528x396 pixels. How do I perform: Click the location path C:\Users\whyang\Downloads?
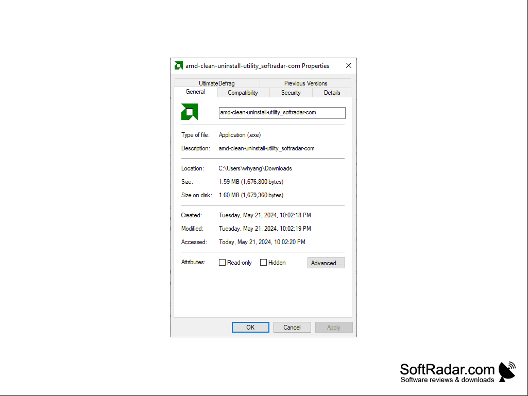coord(256,168)
